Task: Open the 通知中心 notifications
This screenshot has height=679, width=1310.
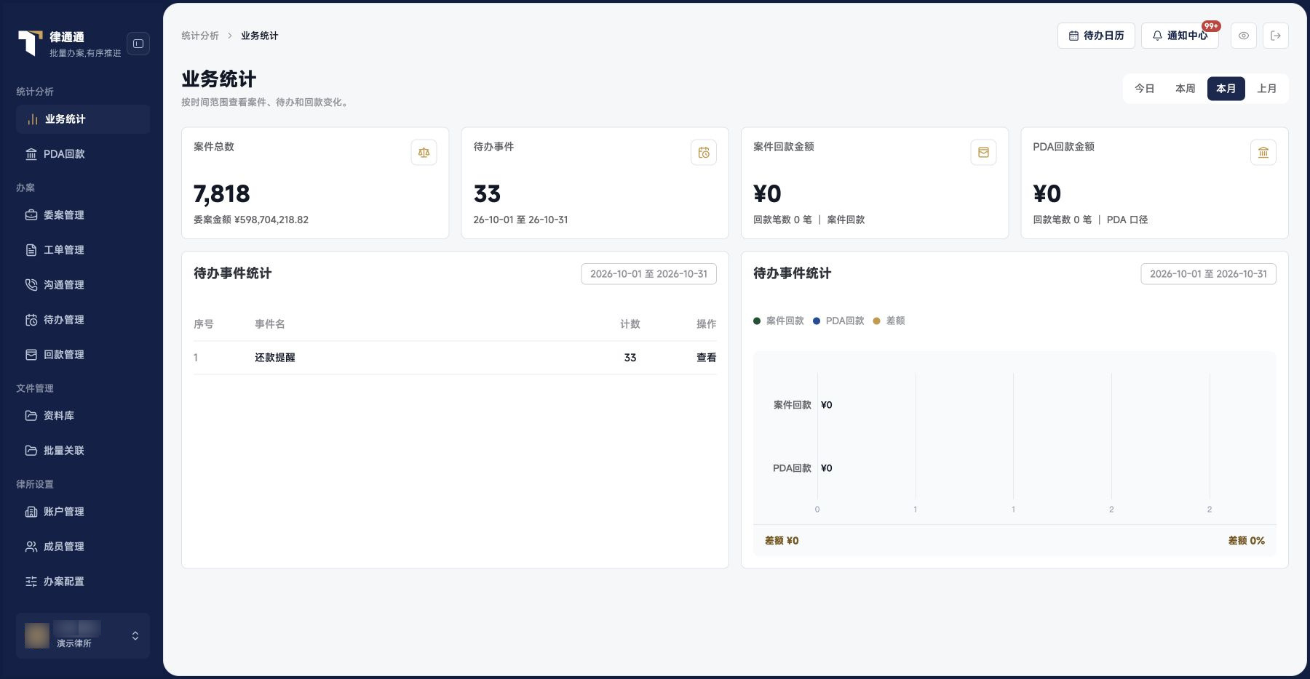Action: [1180, 36]
